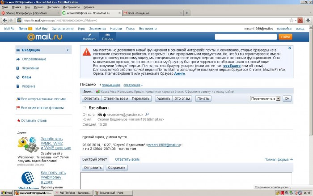Open the Инструменты menu

pyautogui.click(x=71, y=7)
